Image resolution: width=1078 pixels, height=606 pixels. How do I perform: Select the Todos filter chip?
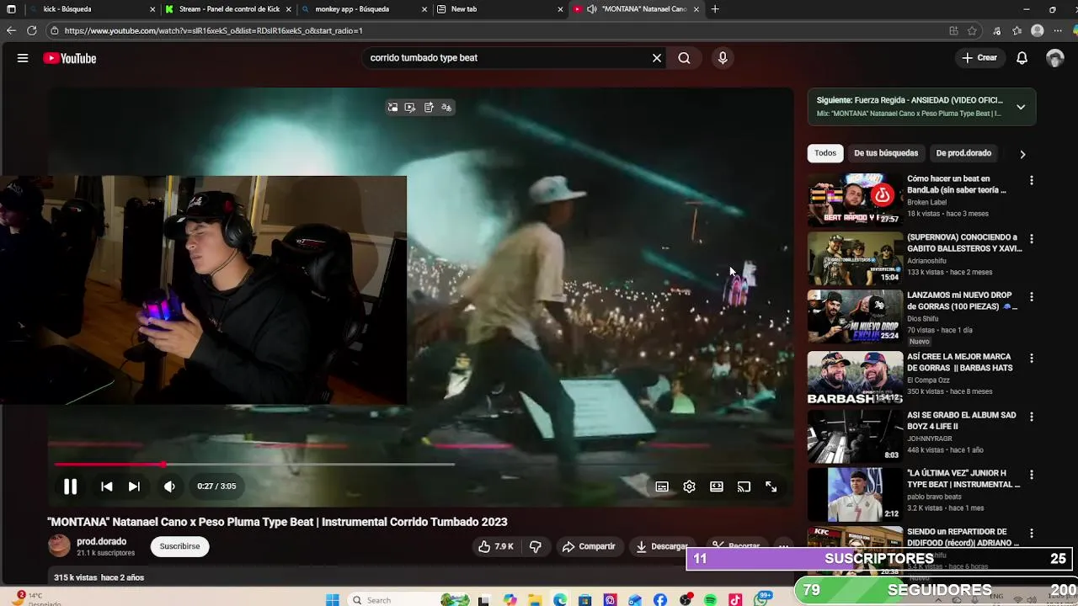point(825,153)
